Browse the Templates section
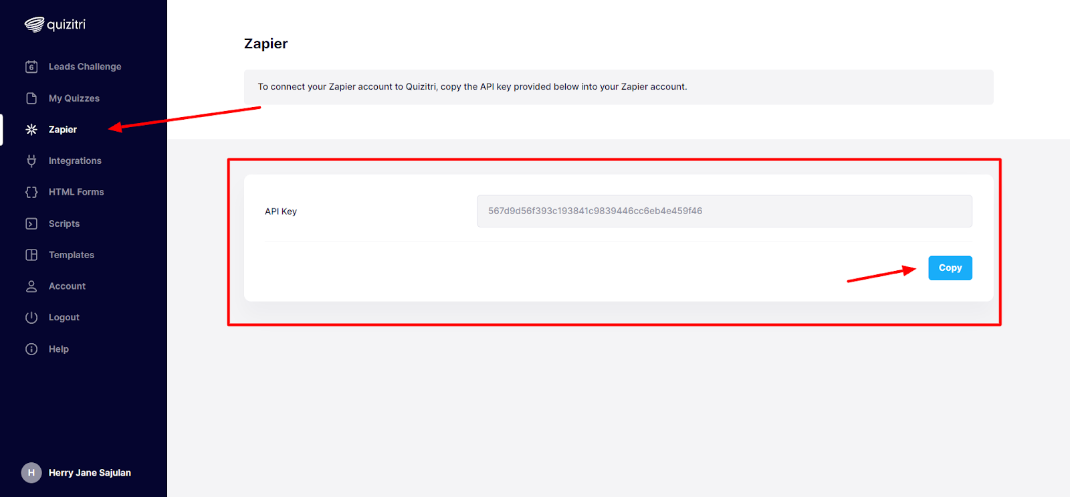The image size is (1070, 497). (x=72, y=255)
